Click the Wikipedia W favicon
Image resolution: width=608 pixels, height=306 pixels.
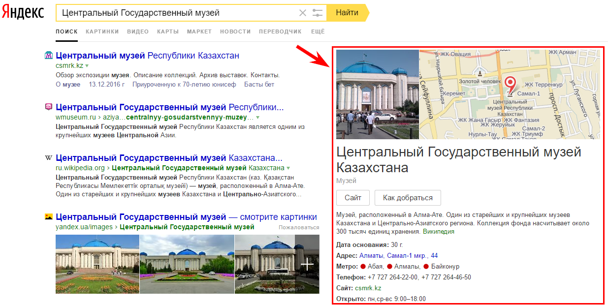point(49,158)
